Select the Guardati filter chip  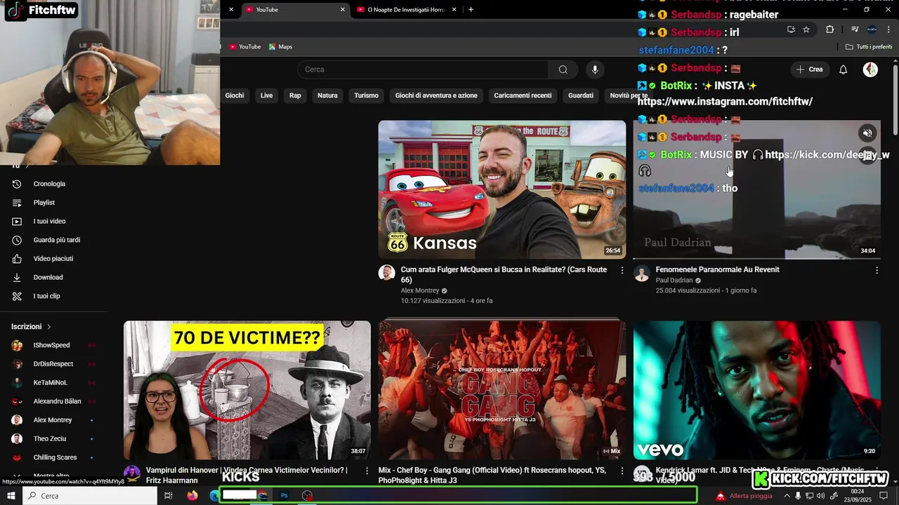(x=581, y=95)
